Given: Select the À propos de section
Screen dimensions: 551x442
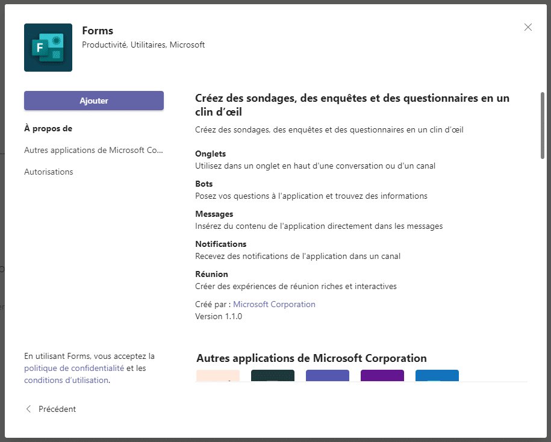Looking at the screenshot, I should (48, 129).
